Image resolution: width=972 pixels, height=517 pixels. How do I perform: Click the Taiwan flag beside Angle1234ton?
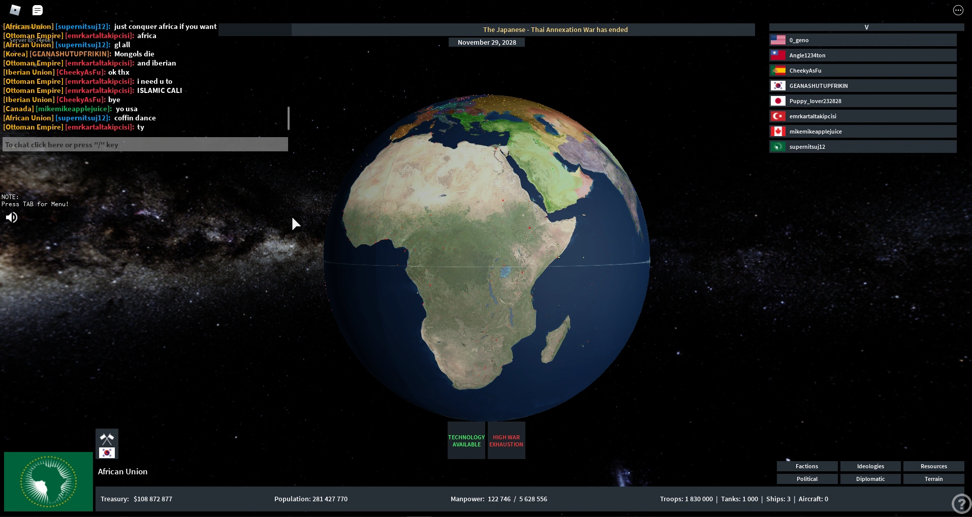pyautogui.click(x=778, y=55)
